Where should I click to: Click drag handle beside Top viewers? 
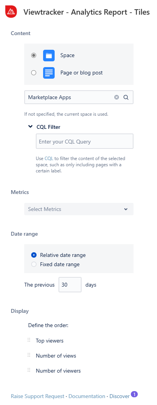pyautogui.click(x=29, y=341)
